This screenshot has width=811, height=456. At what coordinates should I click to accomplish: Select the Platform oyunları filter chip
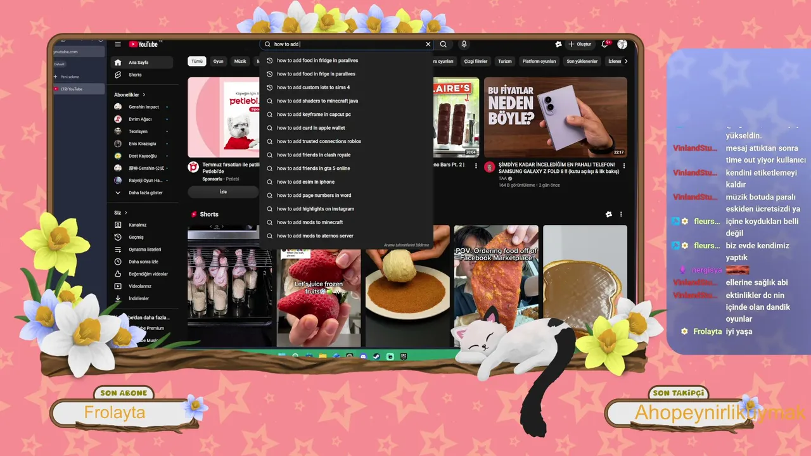click(x=539, y=61)
